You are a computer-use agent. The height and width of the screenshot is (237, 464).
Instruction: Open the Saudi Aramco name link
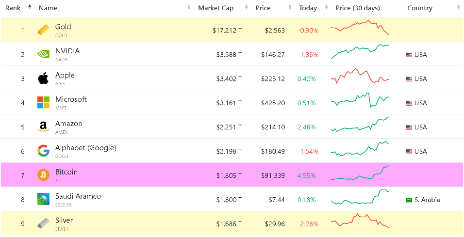pyautogui.click(x=78, y=196)
